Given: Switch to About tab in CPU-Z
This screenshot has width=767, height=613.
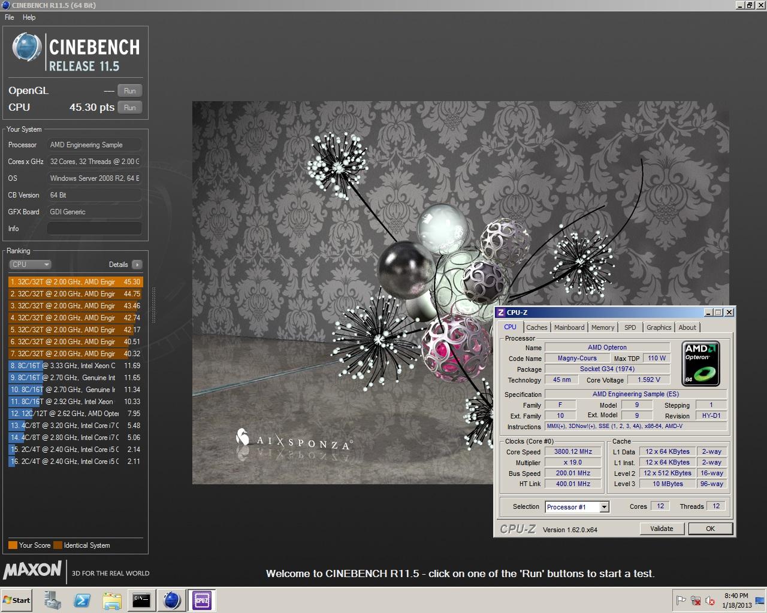Looking at the screenshot, I should [x=687, y=327].
